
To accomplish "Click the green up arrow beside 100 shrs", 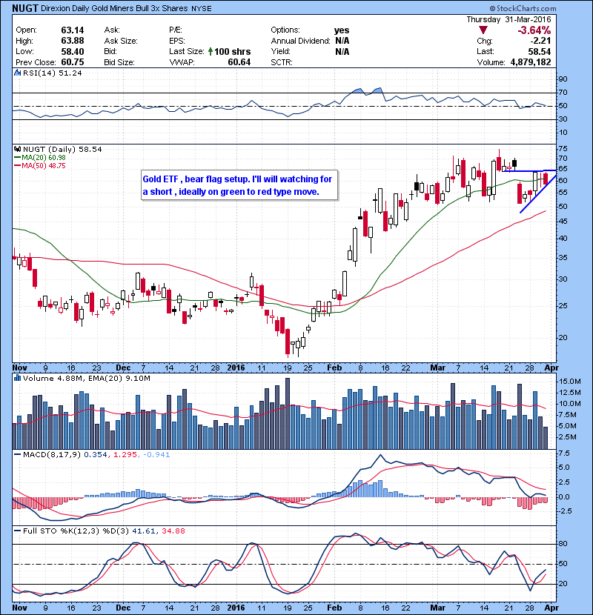I will click(x=211, y=51).
